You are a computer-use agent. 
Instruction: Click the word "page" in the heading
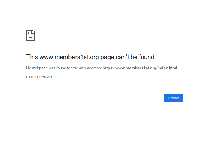point(107,57)
